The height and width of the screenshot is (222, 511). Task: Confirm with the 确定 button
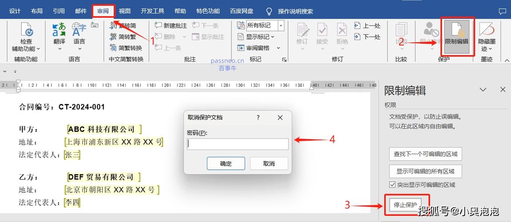(226, 163)
